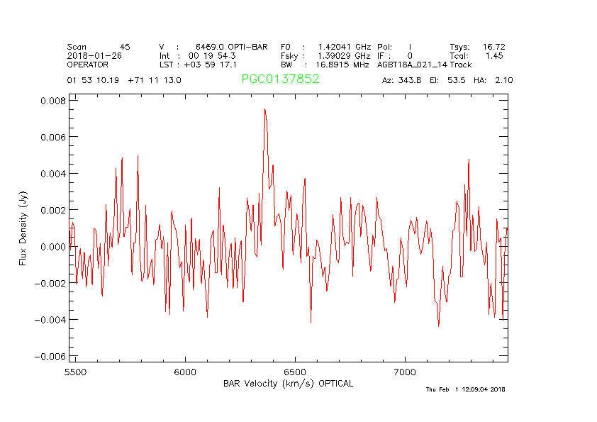Screen dimensions: 597x422
Task: Select the Scan 45 header text
Action: pyautogui.click(x=99, y=47)
